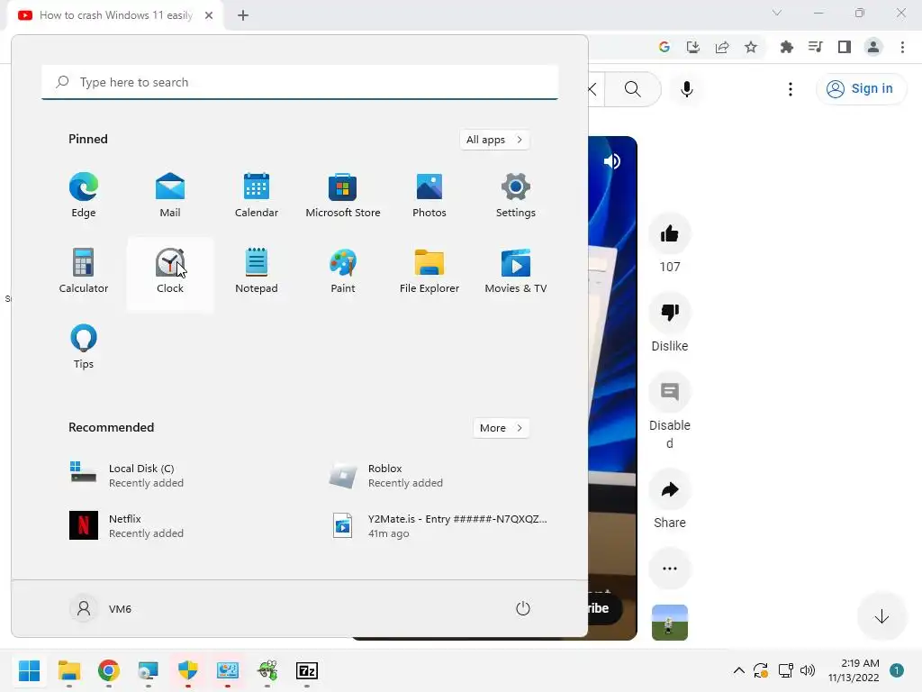Image resolution: width=922 pixels, height=692 pixels.
Task: Open the notification badge in tray
Action: pyautogui.click(x=897, y=670)
